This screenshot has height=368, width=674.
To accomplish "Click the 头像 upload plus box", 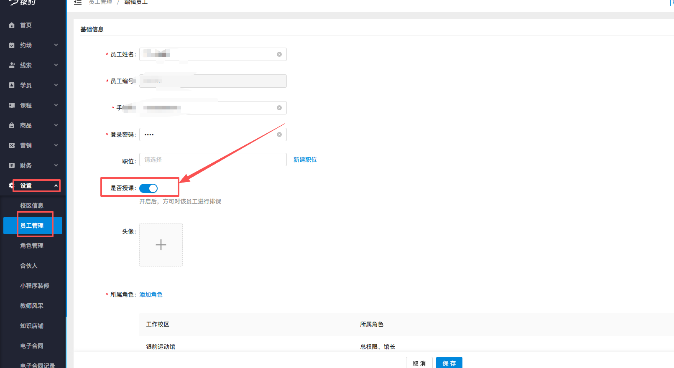I will pos(161,245).
